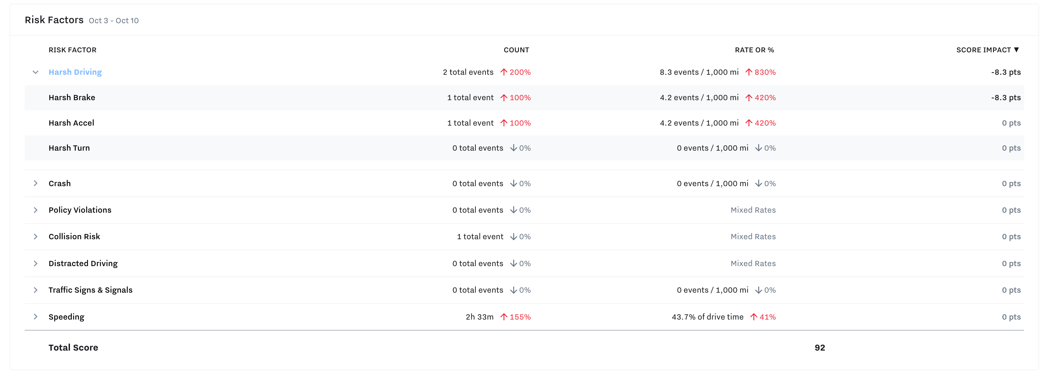The width and height of the screenshot is (1051, 373).
Task: Sort by the Count column header
Action: (516, 50)
